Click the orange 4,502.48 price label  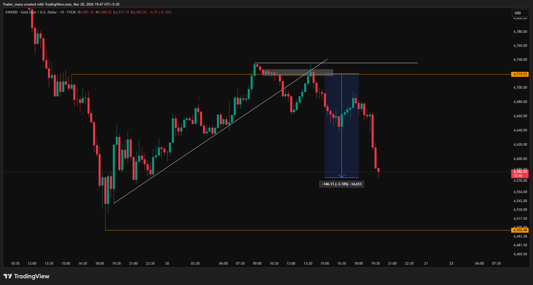pyautogui.click(x=519, y=230)
